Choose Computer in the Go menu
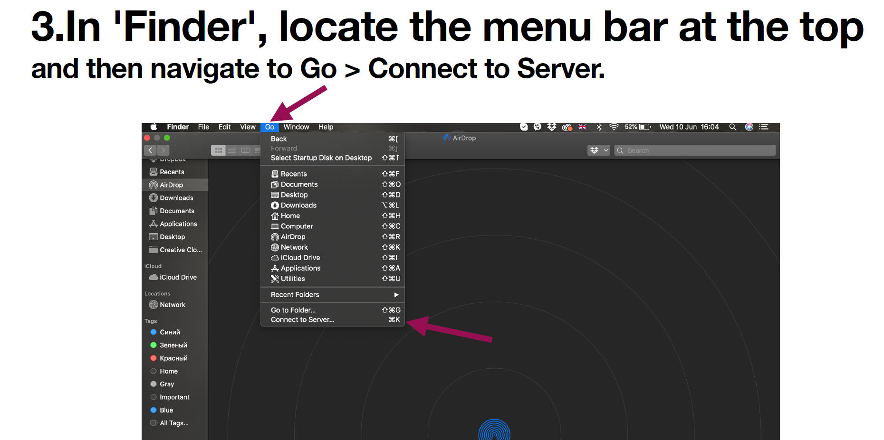 point(333,226)
